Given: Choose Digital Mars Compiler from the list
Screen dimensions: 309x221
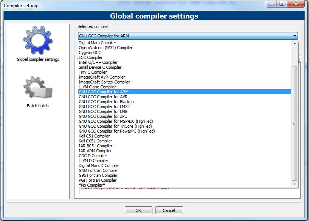Looking at the screenshot, I should [185, 43].
